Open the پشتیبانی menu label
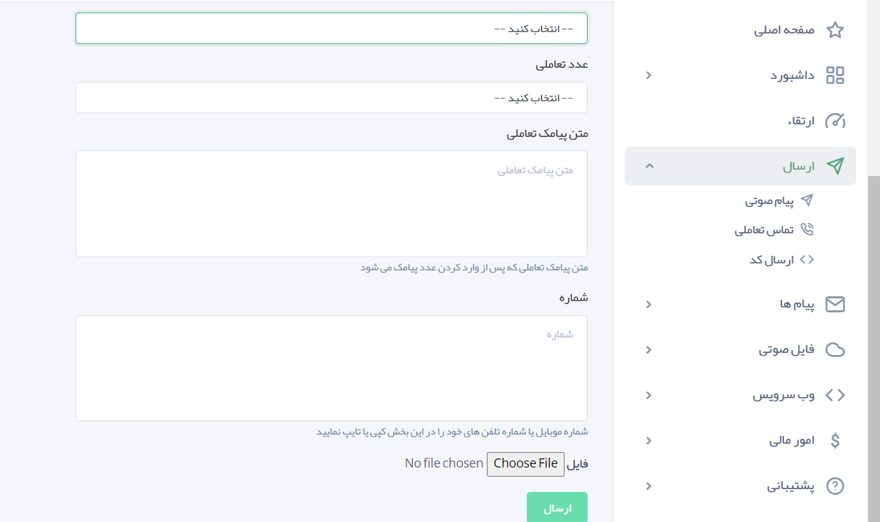This screenshot has width=880, height=522. click(790, 486)
